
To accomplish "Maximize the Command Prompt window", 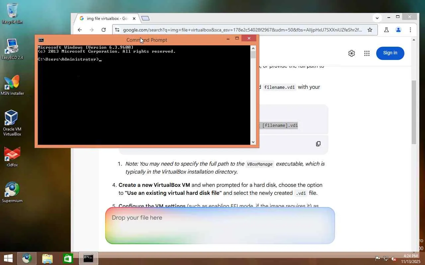I will tap(237, 38).
